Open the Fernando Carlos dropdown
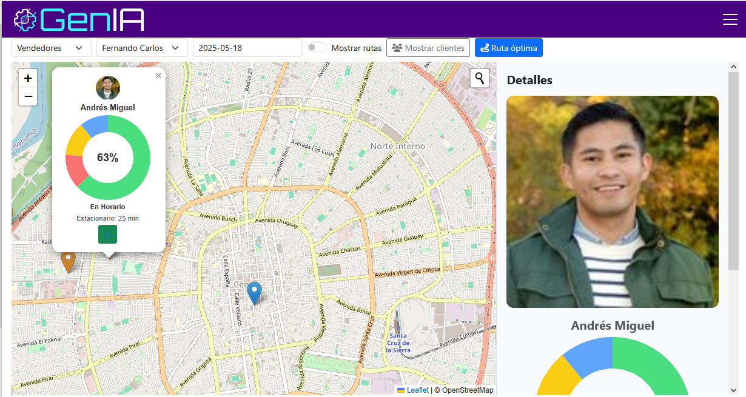Image resolution: width=746 pixels, height=397 pixels. [141, 48]
